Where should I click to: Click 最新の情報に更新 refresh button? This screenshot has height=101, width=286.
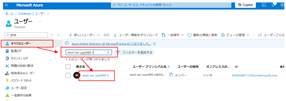[202, 35]
